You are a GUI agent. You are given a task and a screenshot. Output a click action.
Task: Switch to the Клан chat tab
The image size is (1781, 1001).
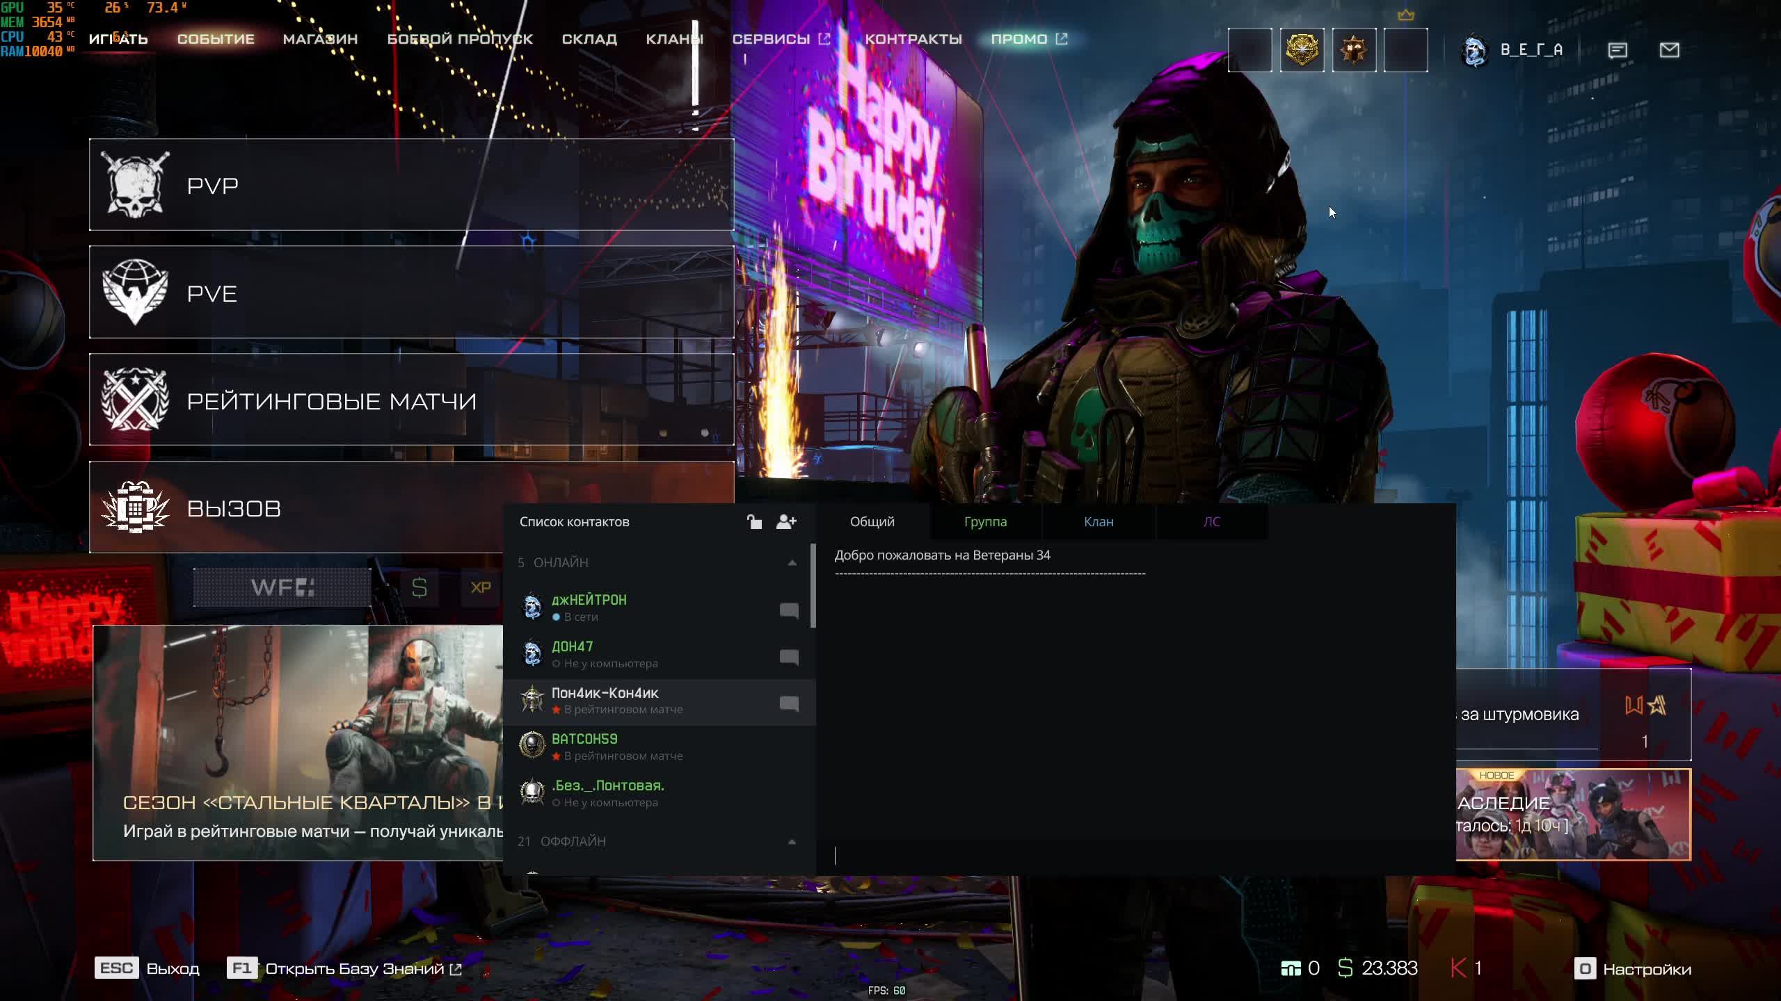(1099, 521)
